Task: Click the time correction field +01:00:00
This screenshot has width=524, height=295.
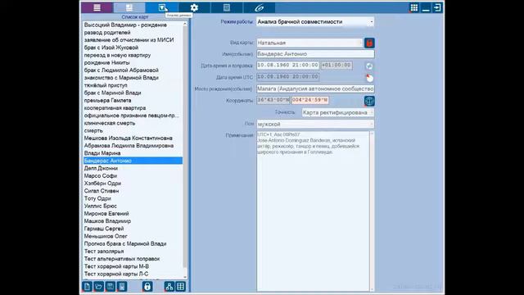Action: [x=337, y=66]
